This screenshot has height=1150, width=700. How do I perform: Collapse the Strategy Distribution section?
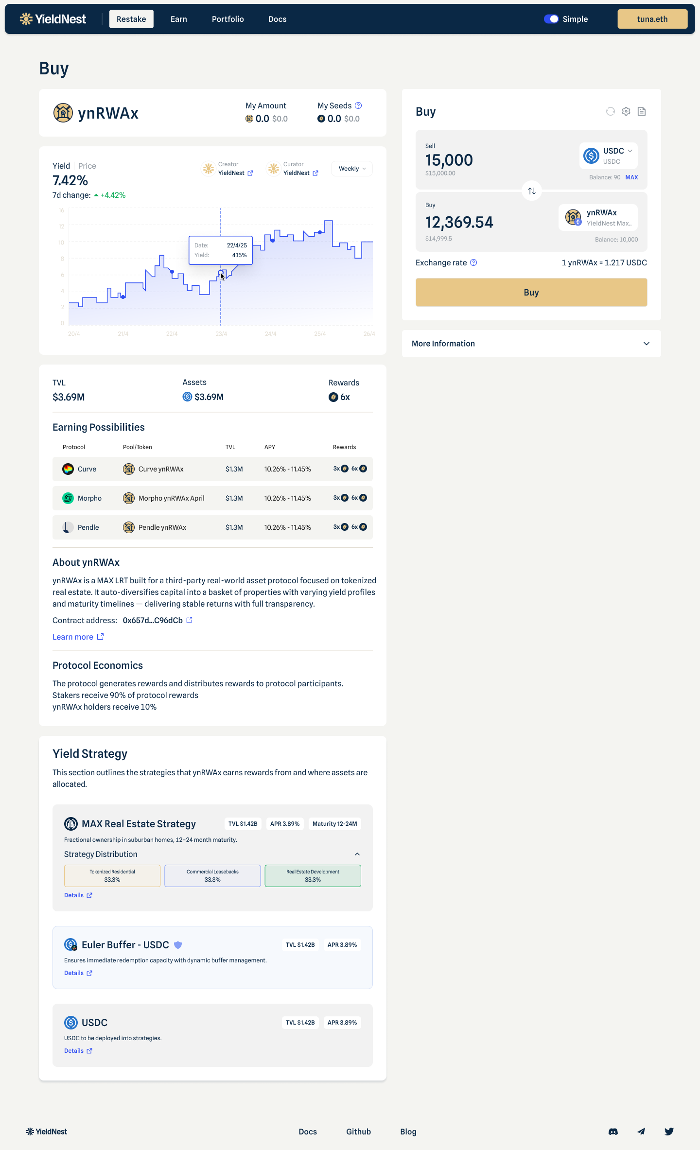pyautogui.click(x=357, y=854)
